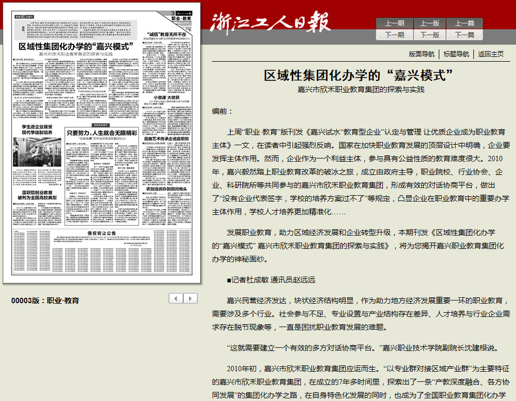Select 债权转让公告 block in page thumbnail

(102, 252)
